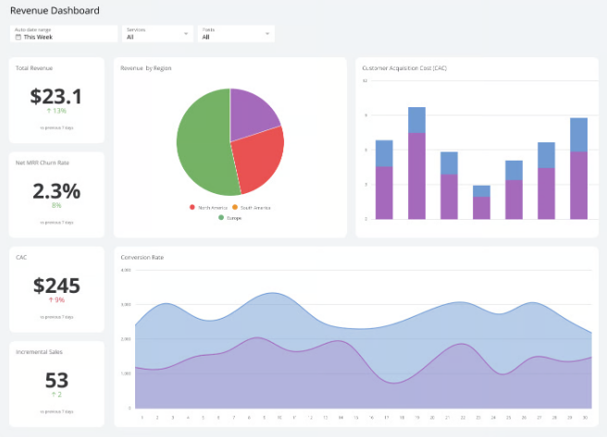The width and height of the screenshot is (607, 437).
Task: Click the North America legend label
Action: click(x=213, y=208)
